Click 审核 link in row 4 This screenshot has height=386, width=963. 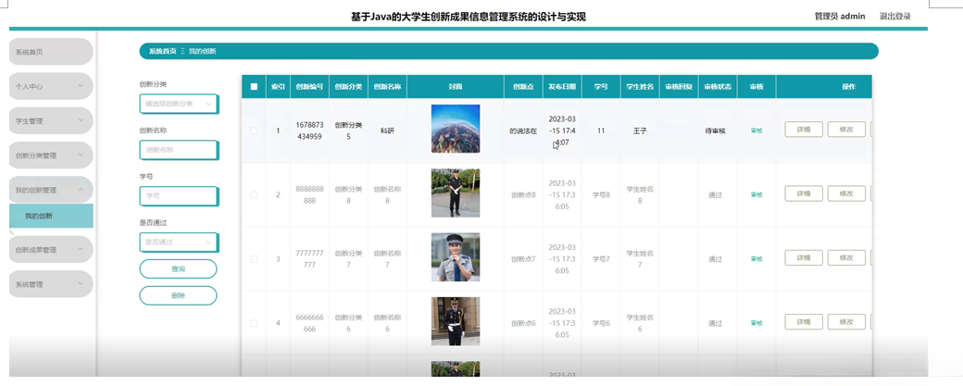click(x=757, y=323)
